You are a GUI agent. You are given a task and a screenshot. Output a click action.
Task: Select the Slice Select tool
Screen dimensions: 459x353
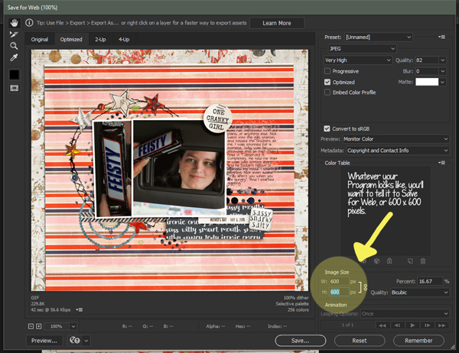pos(14,34)
